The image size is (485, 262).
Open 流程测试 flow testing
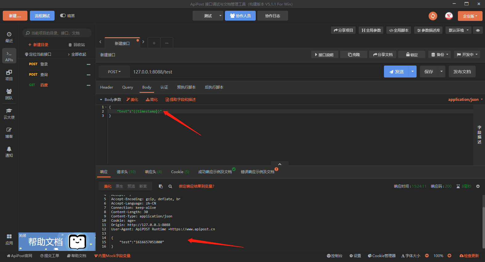click(42, 16)
